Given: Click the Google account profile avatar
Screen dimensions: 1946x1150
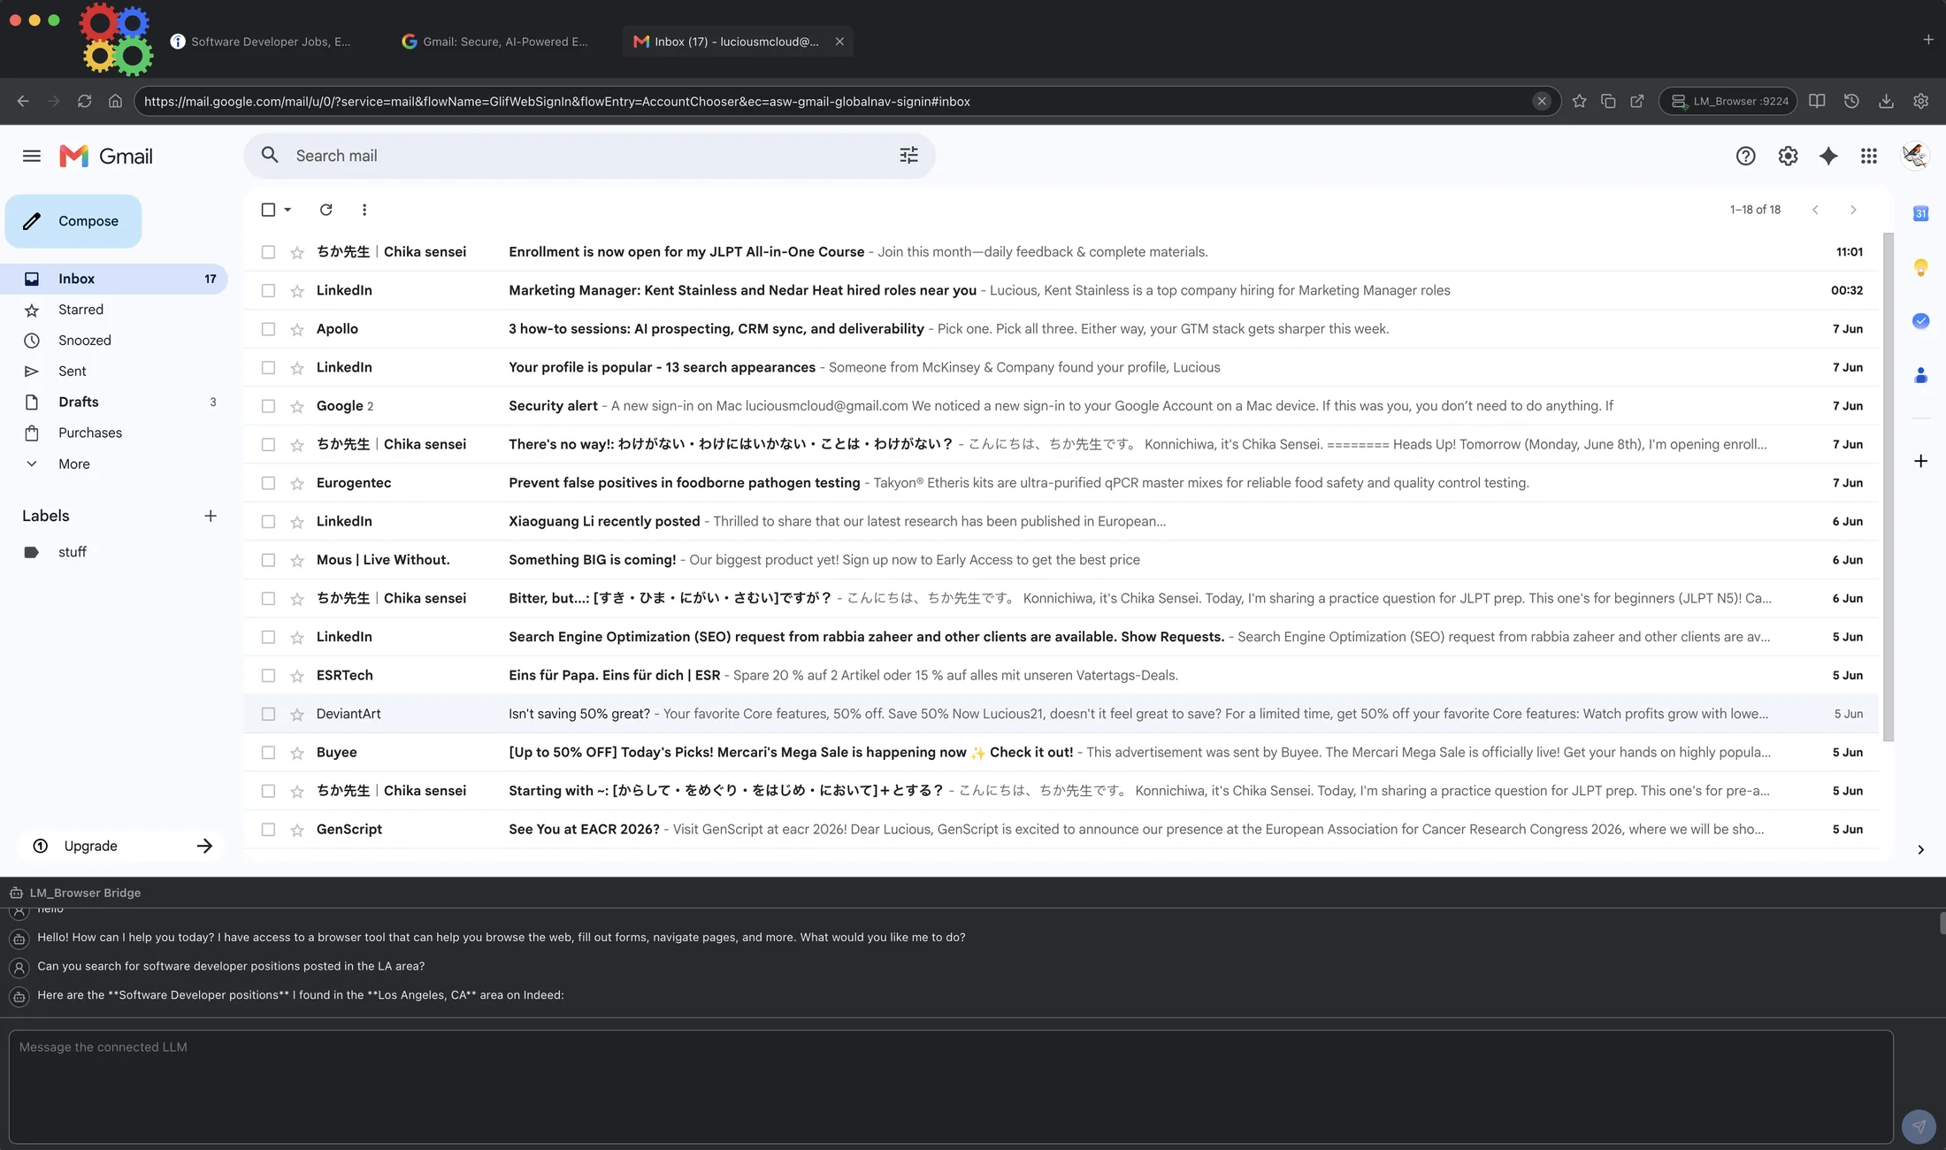Looking at the screenshot, I should click(1915, 157).
